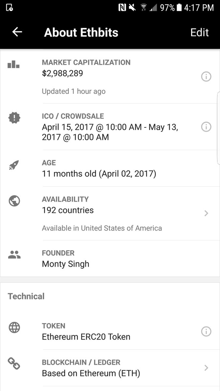Image resolution: width=220 pixels, height=391 pixels.
Task: Show info about ICO / Crowdsale
Action: coord(206,127)
